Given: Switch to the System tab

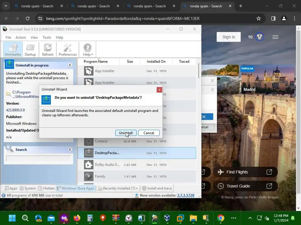Looking at the screenshot, I should tap(28, 188).
